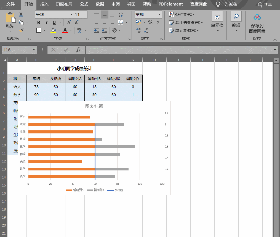The width and height of the screenshot is (280, 237).
Task: Click the Merge and Center icon
Action: pyautogui.click(x=121, y=22)
